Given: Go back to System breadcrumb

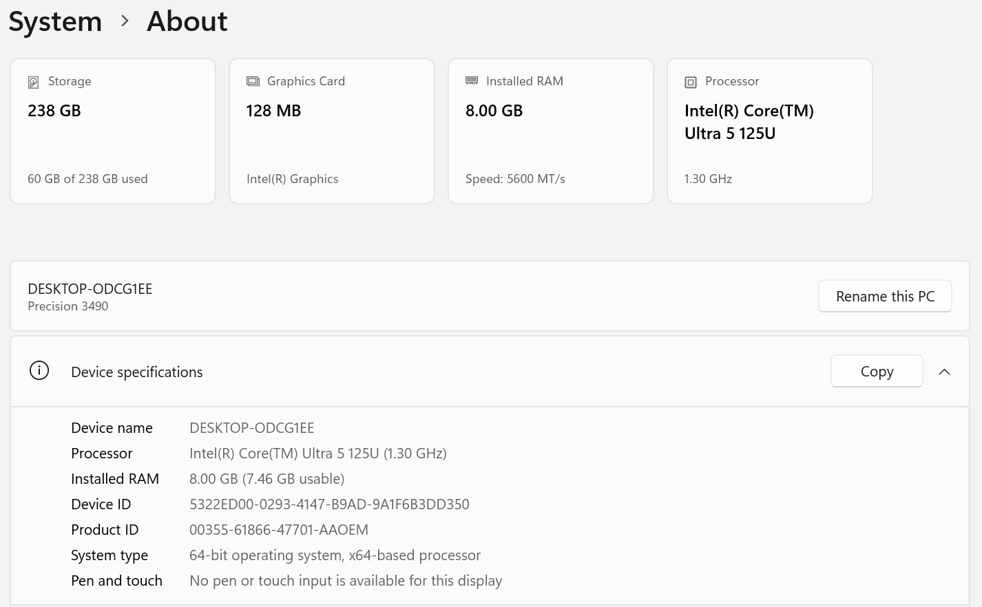Looking at the screenshot, I should pos(55,22).
